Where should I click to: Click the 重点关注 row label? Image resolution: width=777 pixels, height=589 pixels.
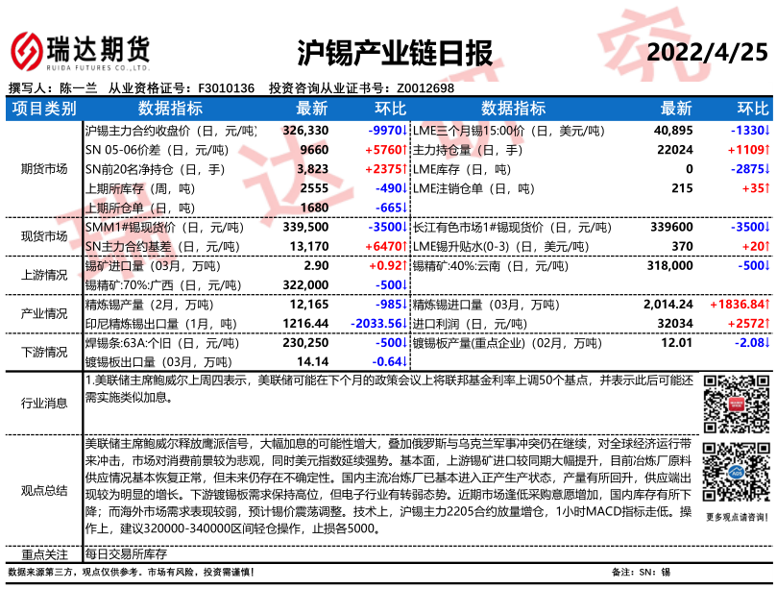coord(44,553)
